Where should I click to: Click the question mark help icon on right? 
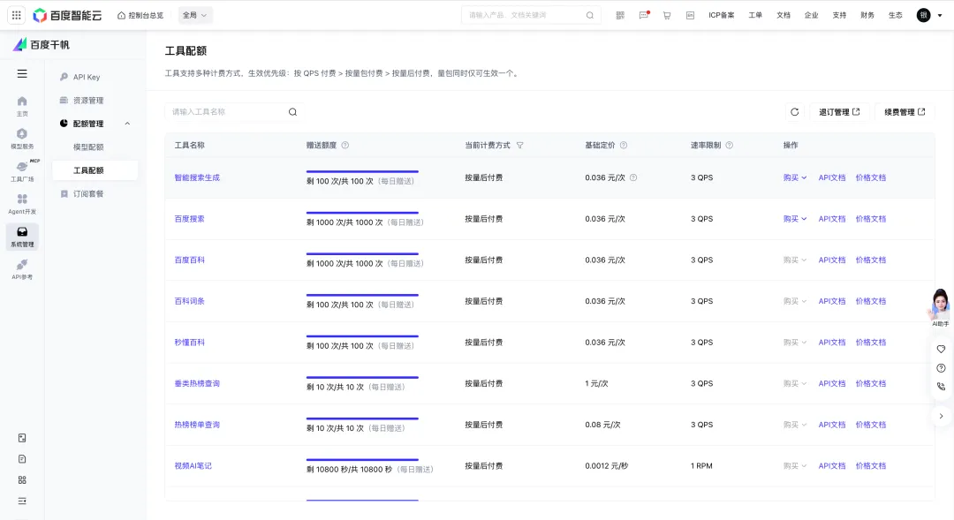pyautogui.click(x=942, y=368)
